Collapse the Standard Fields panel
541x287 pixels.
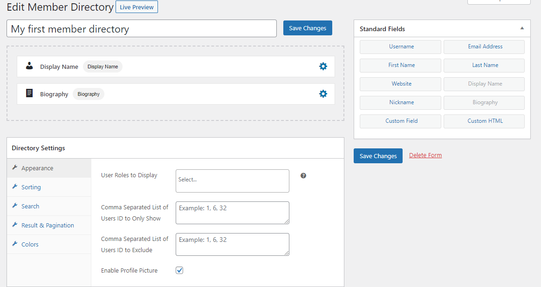(x=522, y=28)
